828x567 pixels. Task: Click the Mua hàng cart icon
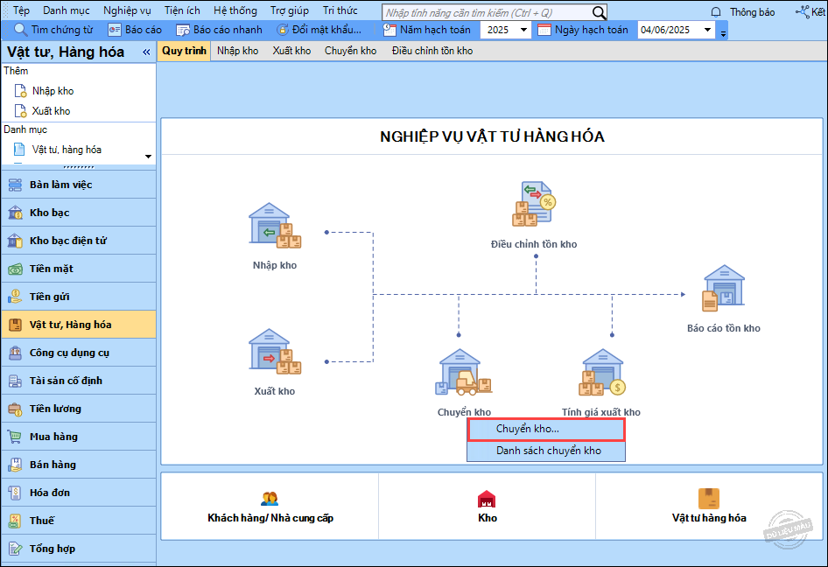pos(15,437)
